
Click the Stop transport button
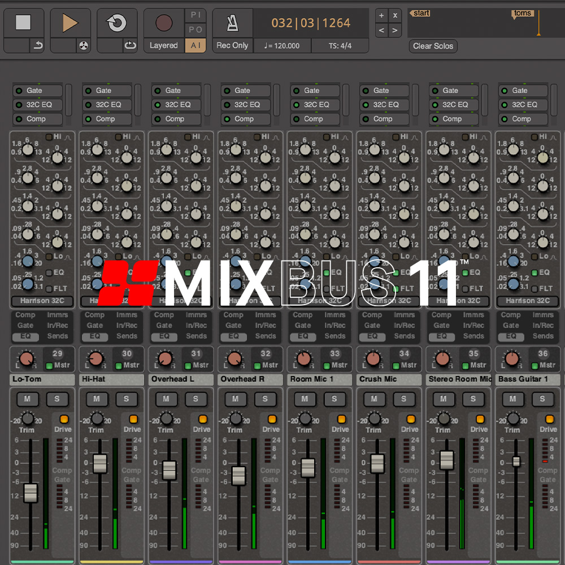coord(23,23)
